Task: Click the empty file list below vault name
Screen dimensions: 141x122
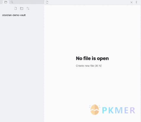Action: pos(22,69)
